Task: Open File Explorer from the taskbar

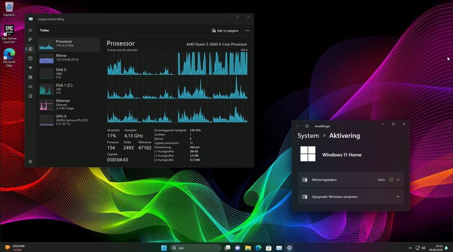Action: point(248,248)
